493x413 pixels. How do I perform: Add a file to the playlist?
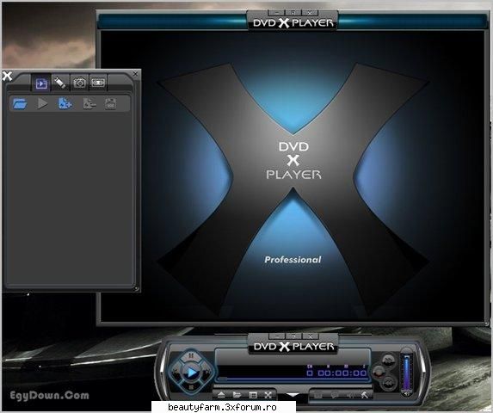tap(65, 103)
